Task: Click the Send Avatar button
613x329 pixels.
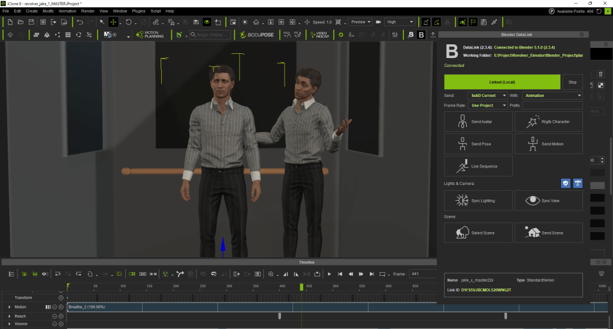Action: pyautogui.click(x=478, y=122)
